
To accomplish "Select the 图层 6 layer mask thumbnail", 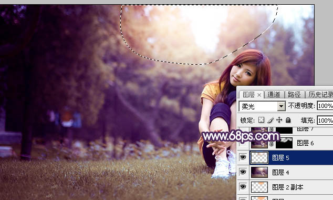I will [284, 143].
